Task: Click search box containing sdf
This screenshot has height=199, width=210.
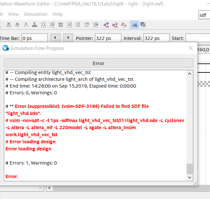Action: coord(204,15)
